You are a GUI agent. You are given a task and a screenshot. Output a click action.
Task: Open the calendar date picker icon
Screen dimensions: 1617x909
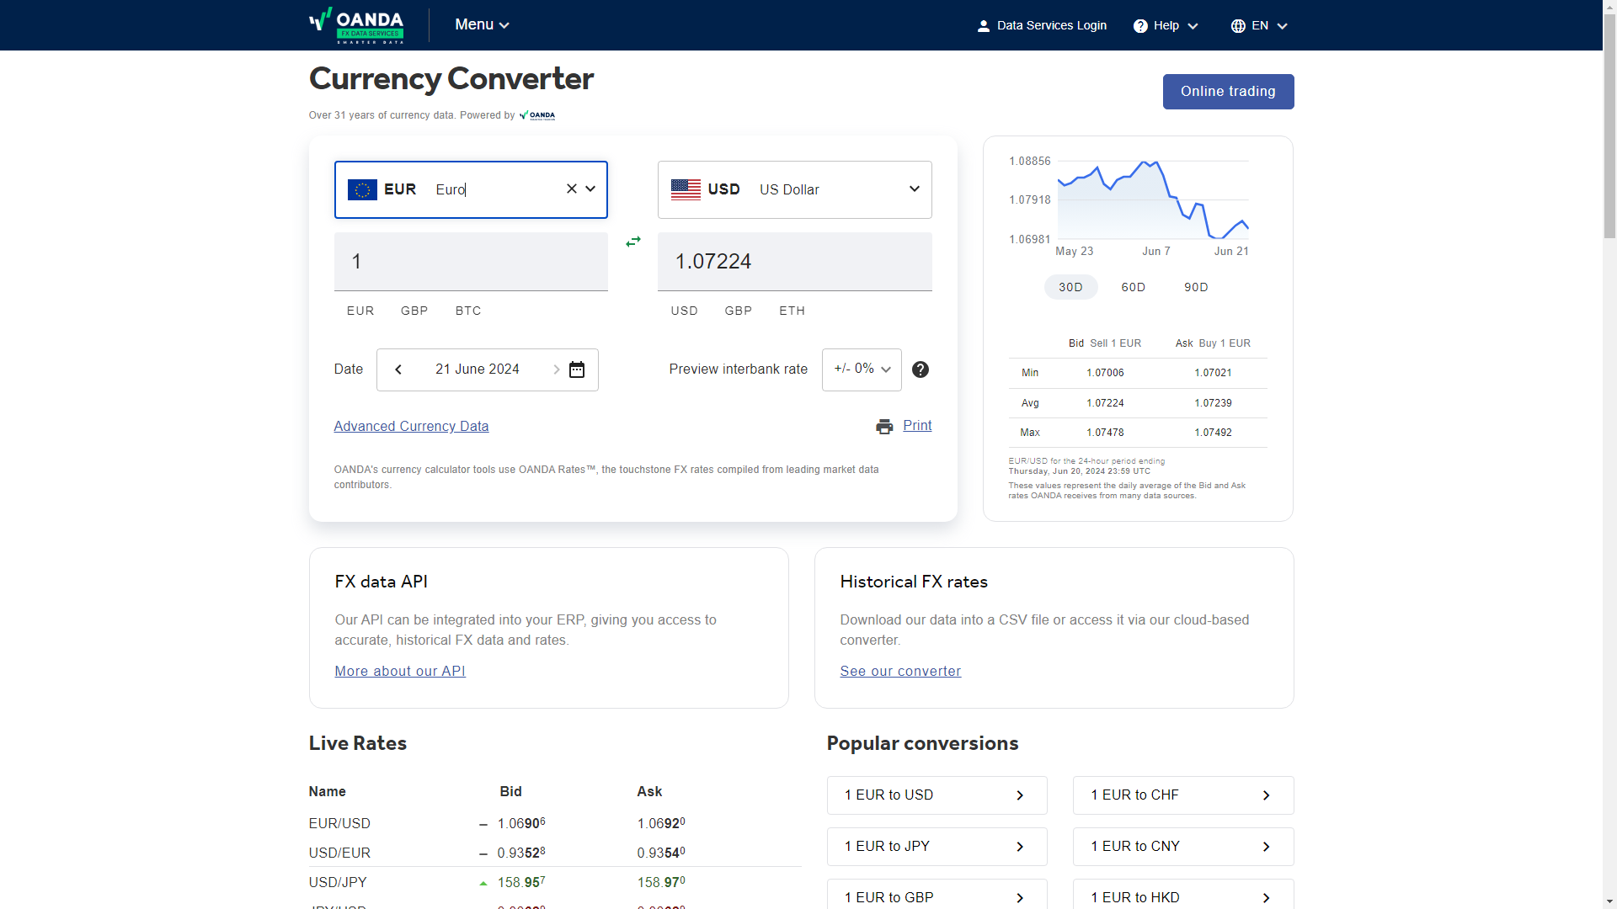point(577,369)
